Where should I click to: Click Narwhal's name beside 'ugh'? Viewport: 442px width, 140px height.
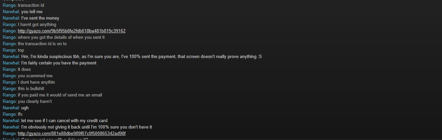[x=11, y=108]
